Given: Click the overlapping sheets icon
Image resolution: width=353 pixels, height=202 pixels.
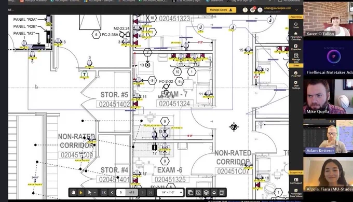Looking at the screenshot, I should pyautogui.click(x=191, y=193).
